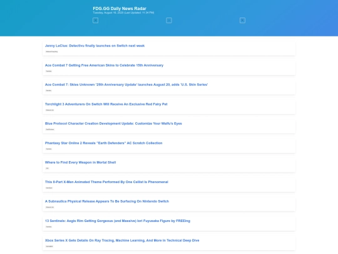338x254 pixels.
Task: Open the Phantasy Star Online 2 Earth Defenders headline
Action: click(103, 143)
